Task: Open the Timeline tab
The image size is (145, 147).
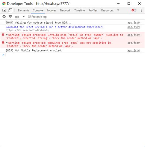Action: pos(80,10)
